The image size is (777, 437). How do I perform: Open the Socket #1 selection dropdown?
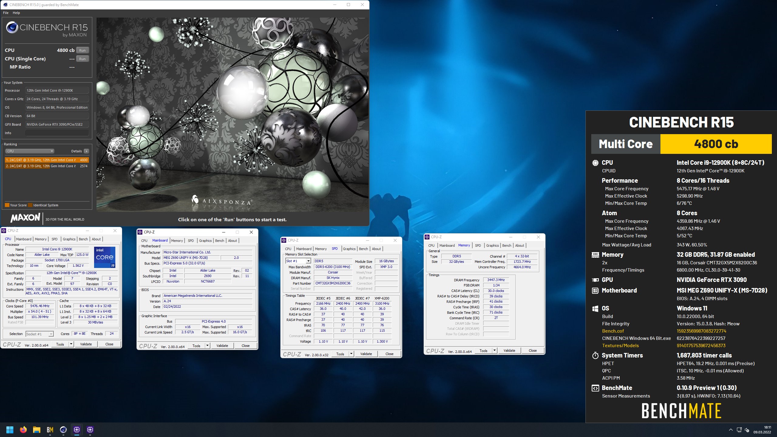(x=39, y=334)
